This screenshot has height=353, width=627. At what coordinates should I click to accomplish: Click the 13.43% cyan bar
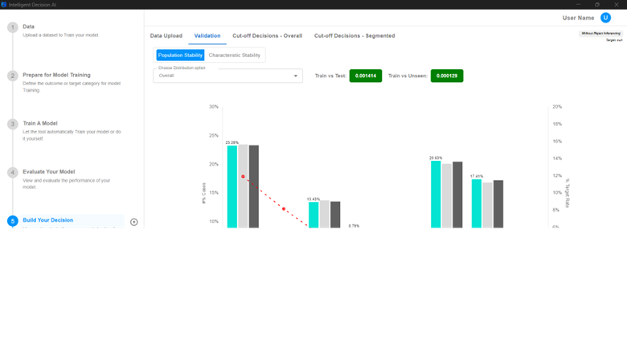[x=313, y=215]
